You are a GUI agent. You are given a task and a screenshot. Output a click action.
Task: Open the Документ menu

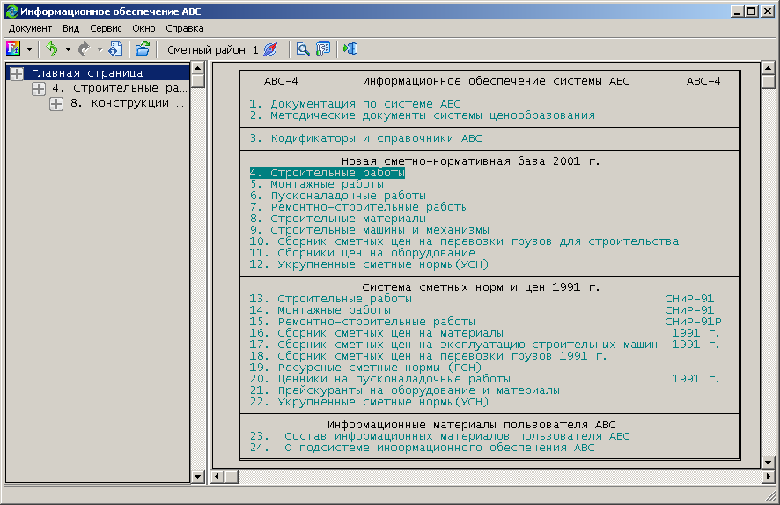click(30, 28)
